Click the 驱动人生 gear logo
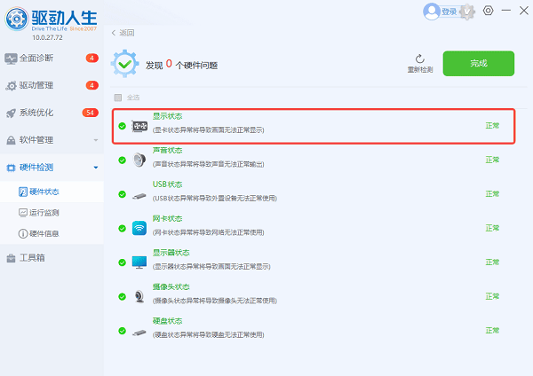533x376 pixels. tap(16, 19)
